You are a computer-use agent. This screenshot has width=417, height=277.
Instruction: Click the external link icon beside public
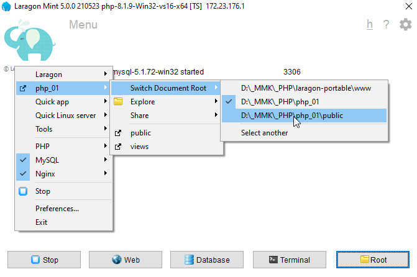[119, 133]
